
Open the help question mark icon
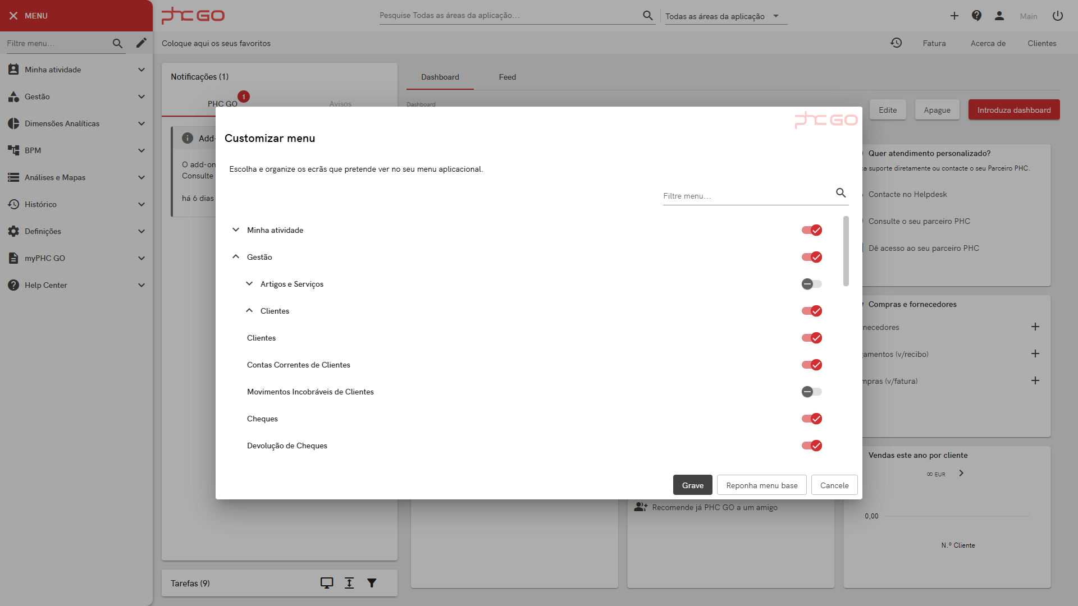point(976,16)
